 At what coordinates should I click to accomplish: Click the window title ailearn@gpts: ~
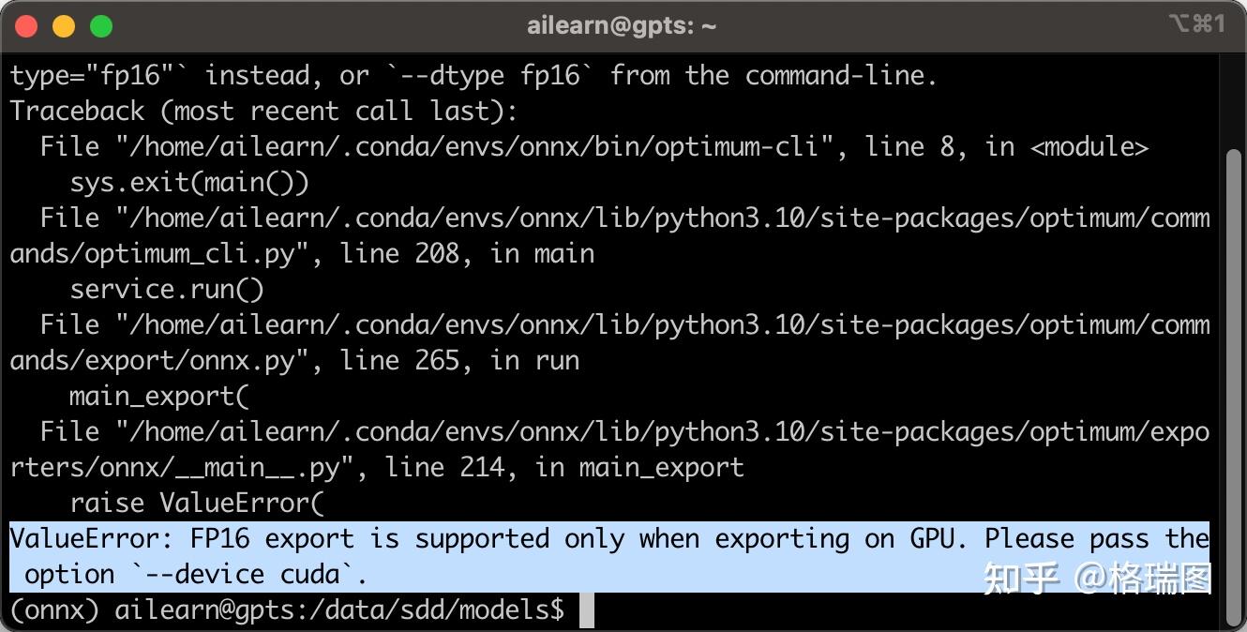[x=622, y=26]
